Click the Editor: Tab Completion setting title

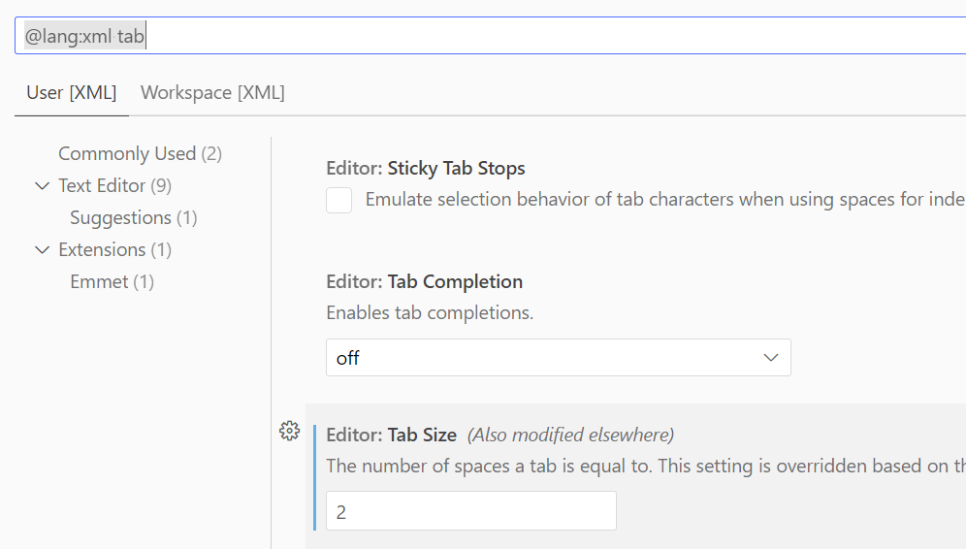425,281
